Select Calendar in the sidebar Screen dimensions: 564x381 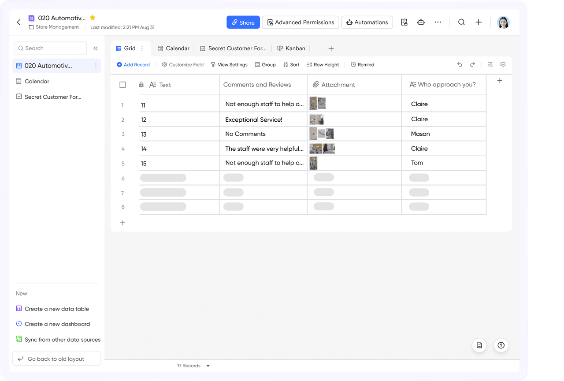[x=57, y=82]
